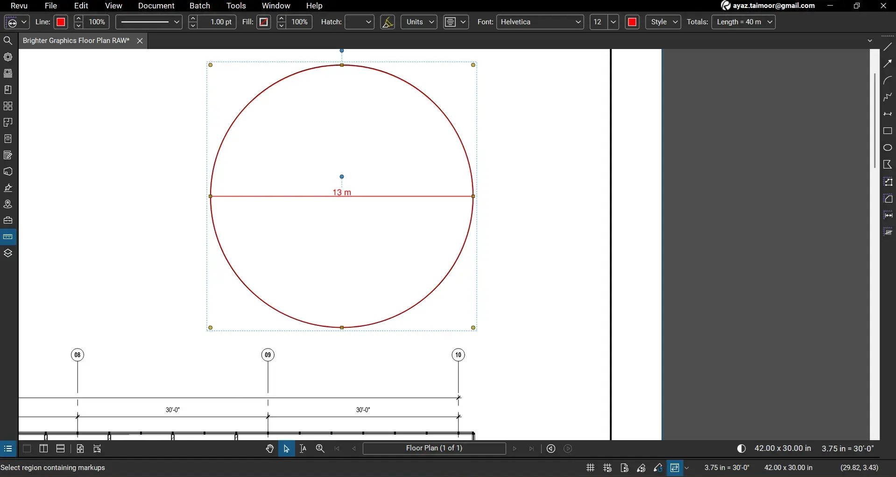Go to the next page arrow
This screenshot has width=896, height=477.
coord(515,449)
